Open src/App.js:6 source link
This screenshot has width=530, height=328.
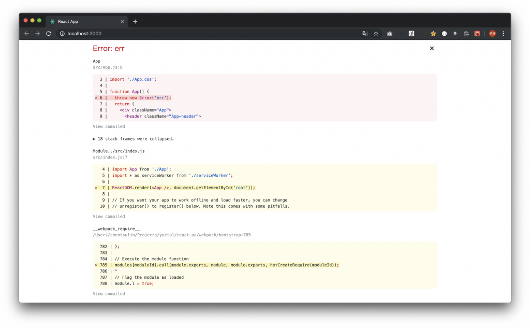click(x=108, y=67)
